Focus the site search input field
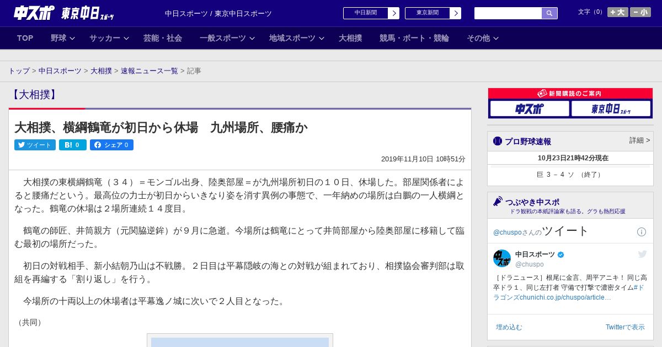This screenshot has width=662, height=347. [508, 13]
